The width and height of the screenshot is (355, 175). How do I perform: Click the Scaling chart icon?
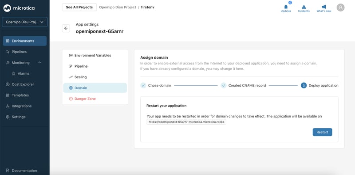[71, 77]
